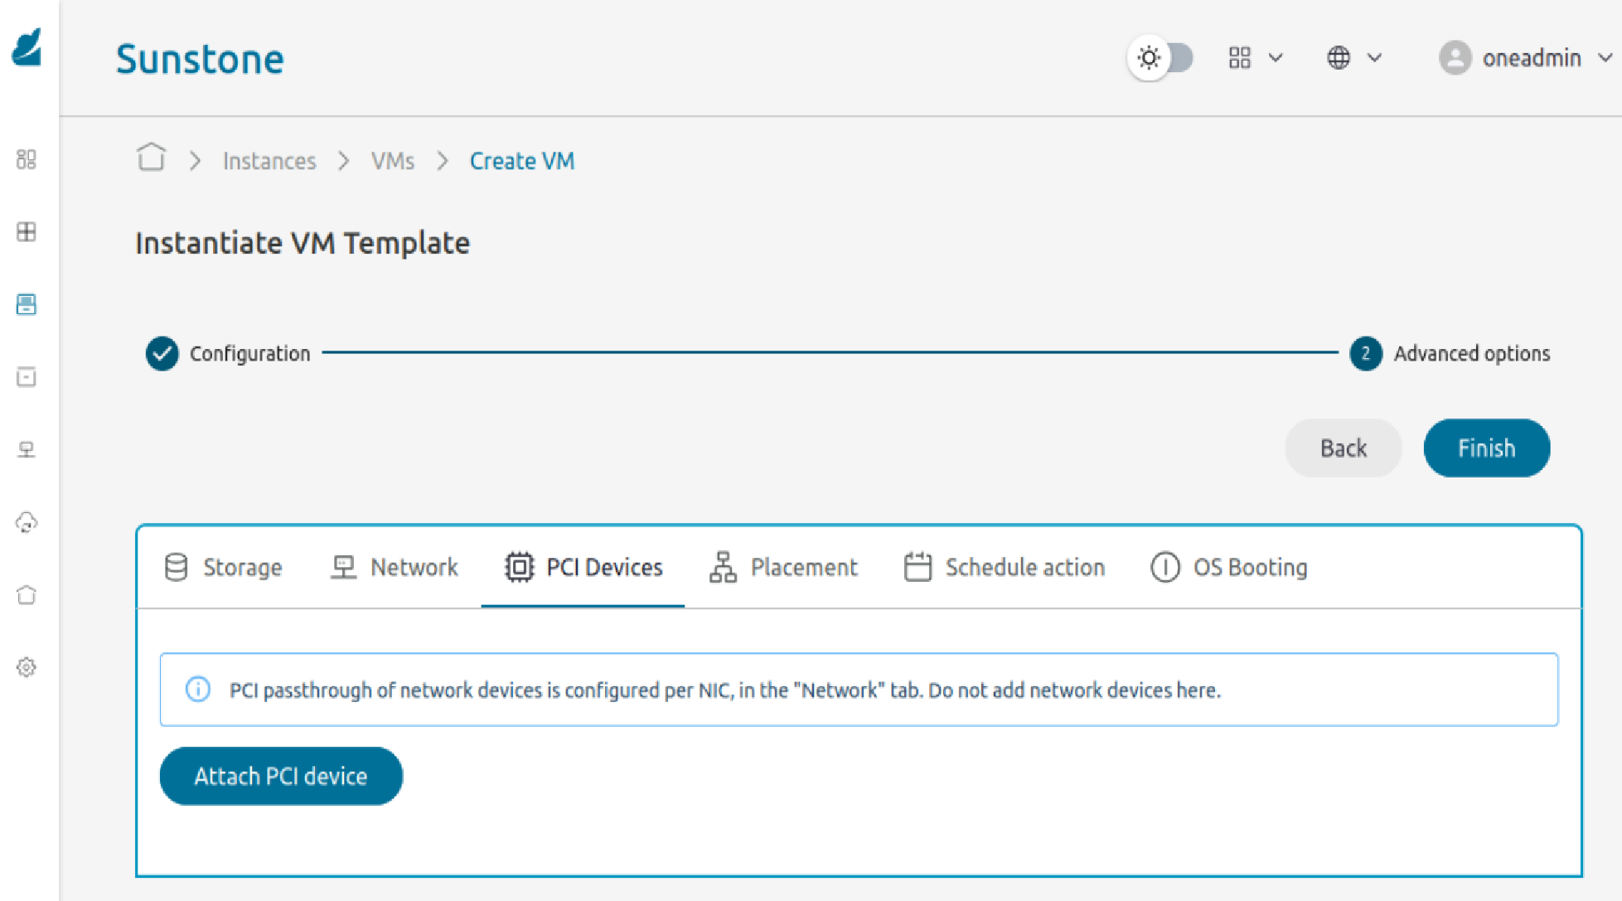
Task: Click the info icon in PCI notice
Action: [197, 689]
